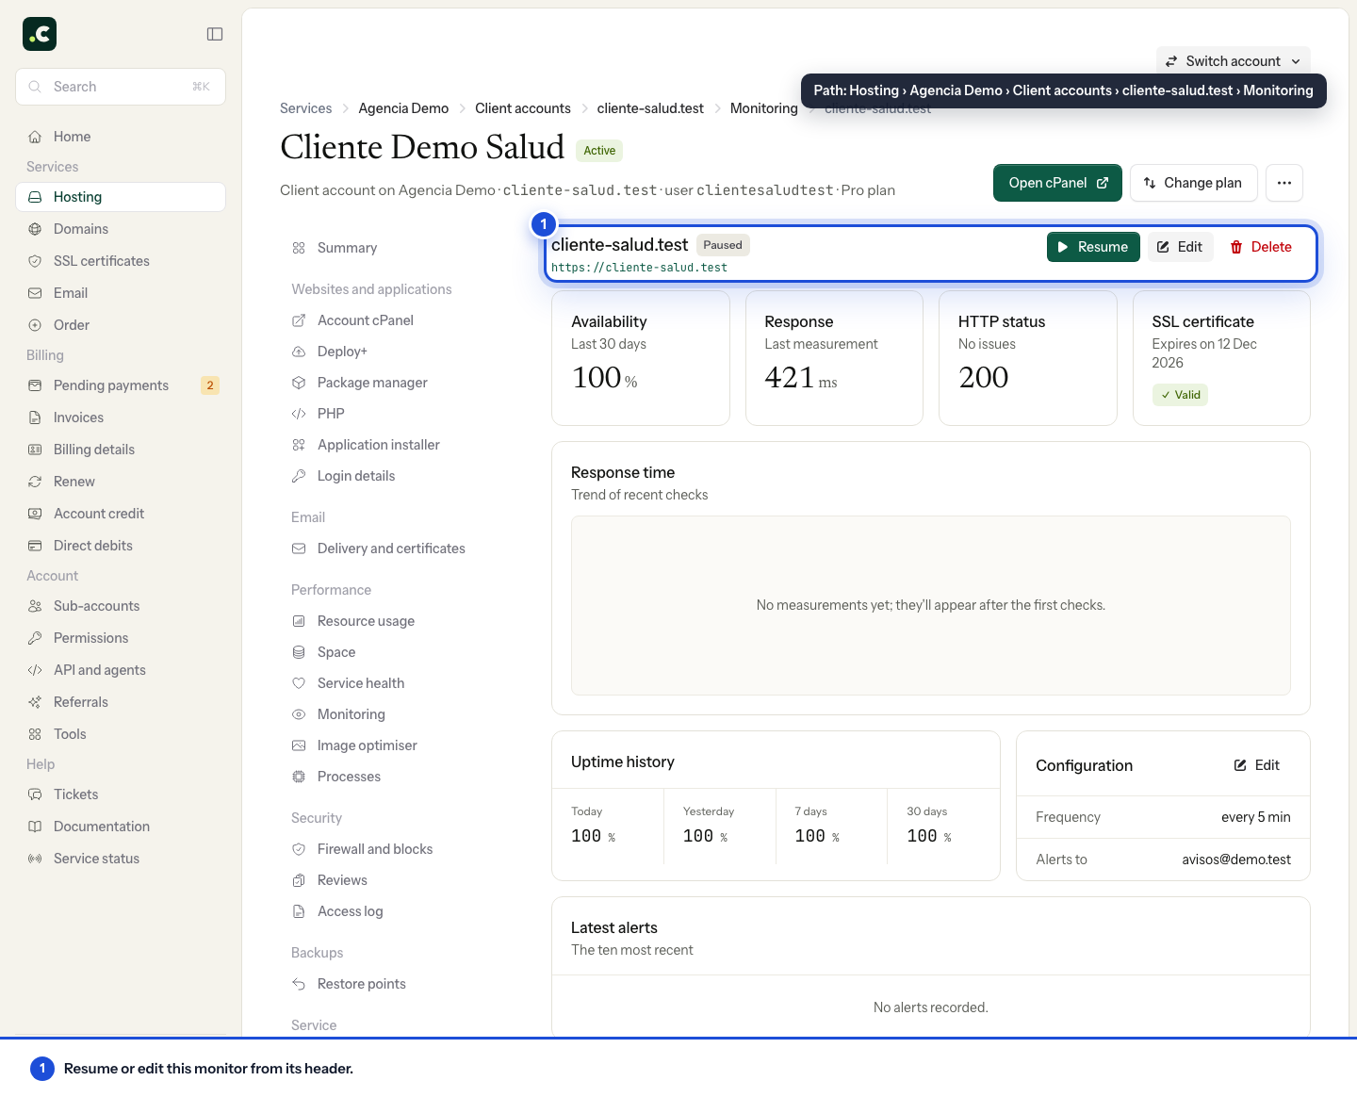
Task: Click the Open cPanel button
Action: pyautogui.click(x=1057, y=183)
